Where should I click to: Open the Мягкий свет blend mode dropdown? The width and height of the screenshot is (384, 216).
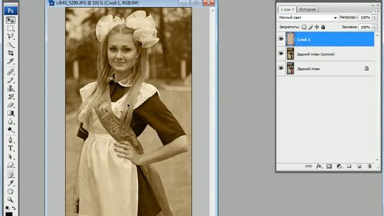tap(308, 17)
